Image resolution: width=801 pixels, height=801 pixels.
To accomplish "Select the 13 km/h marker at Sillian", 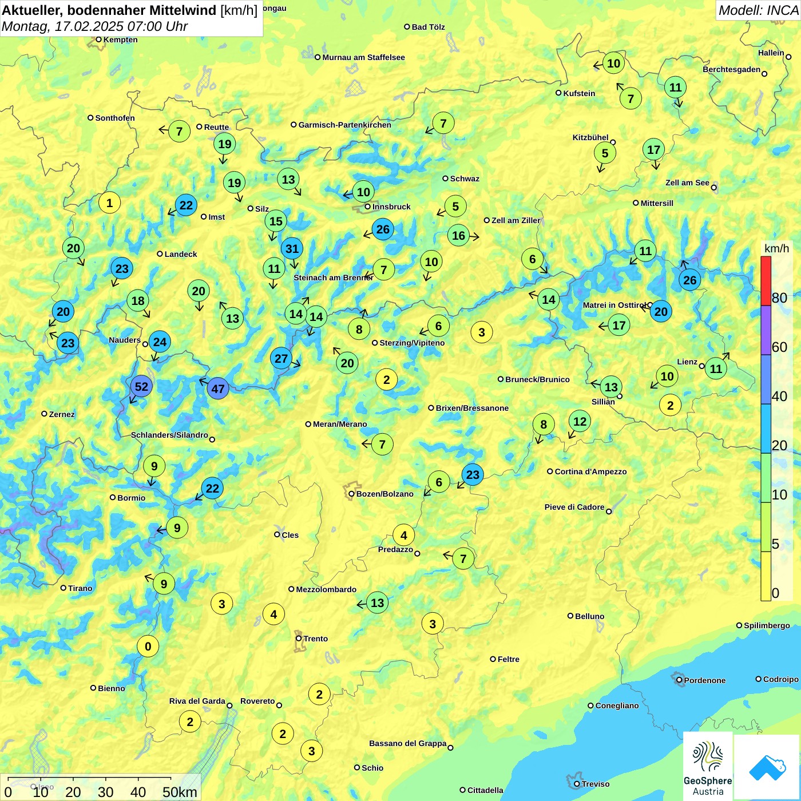I will pyautogui.click(x=611, y=387).
